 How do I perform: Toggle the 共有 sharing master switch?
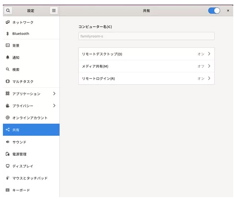214,11
